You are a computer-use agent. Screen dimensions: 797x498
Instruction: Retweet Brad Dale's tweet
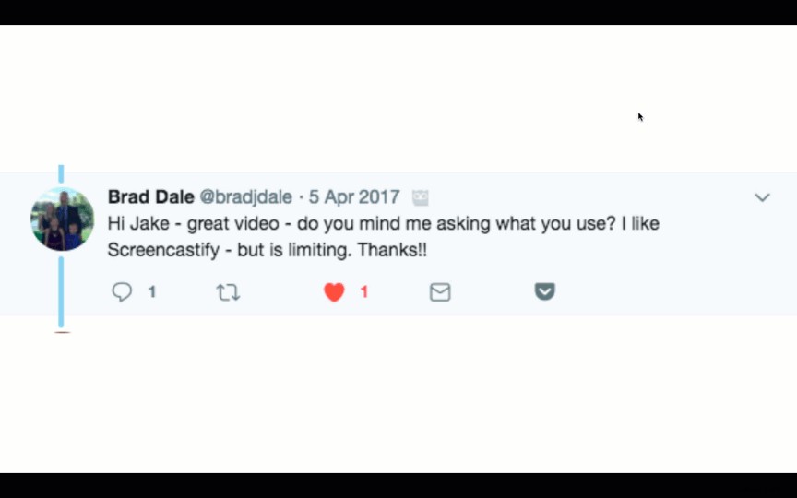coord(228,292)
